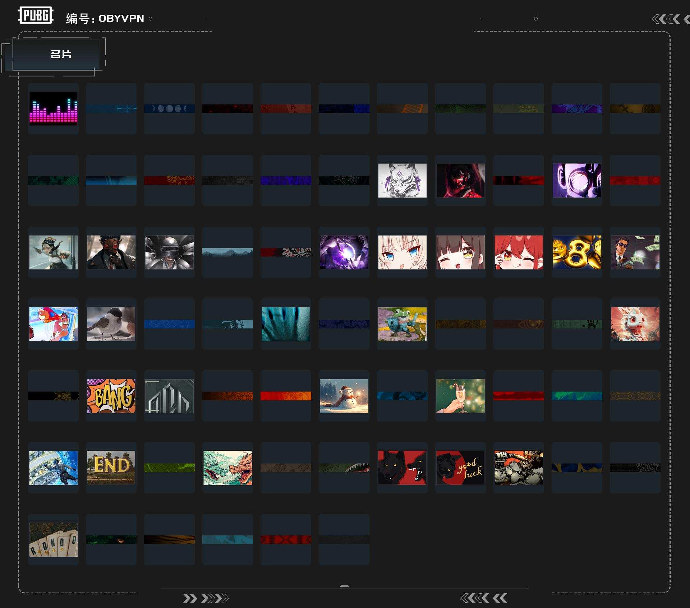This screenshot has width=690, height=608.
Task: Choose the BANG comic nameplate
Action: (x=111, y=396)
